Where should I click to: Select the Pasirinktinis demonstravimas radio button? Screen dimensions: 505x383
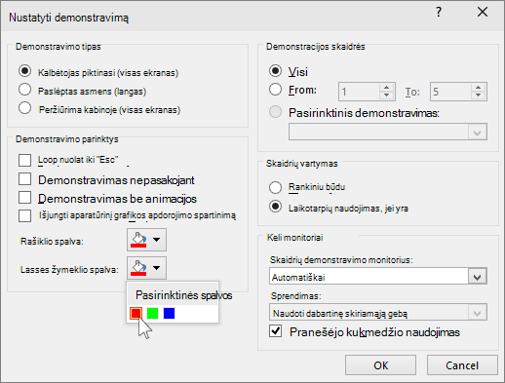click(275, 112)
